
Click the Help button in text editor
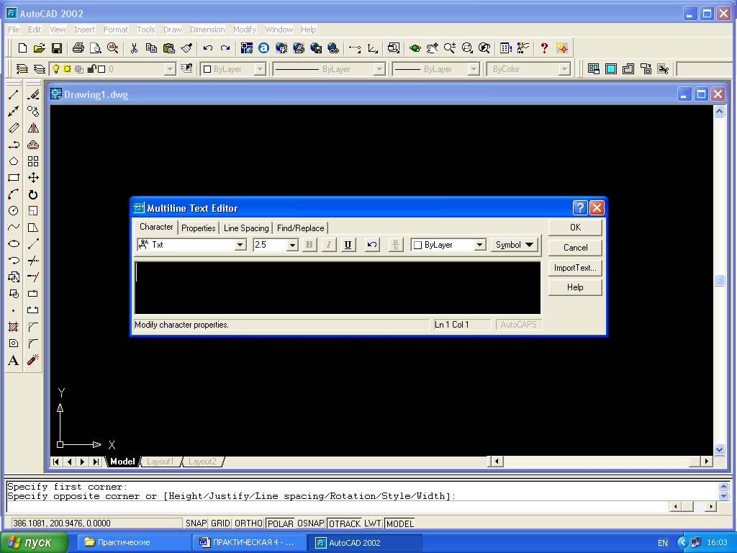point(575,287)
